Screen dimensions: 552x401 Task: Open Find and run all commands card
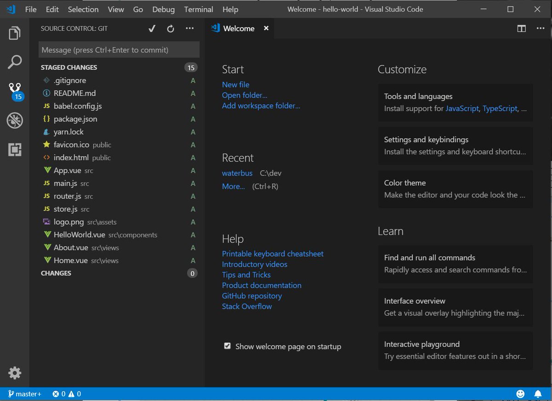[x=455, y=264]
